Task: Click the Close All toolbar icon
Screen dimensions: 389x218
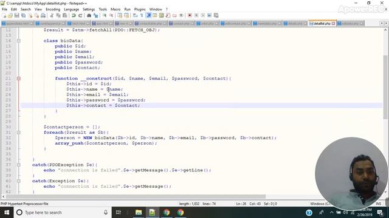Action: coord(36,15)
